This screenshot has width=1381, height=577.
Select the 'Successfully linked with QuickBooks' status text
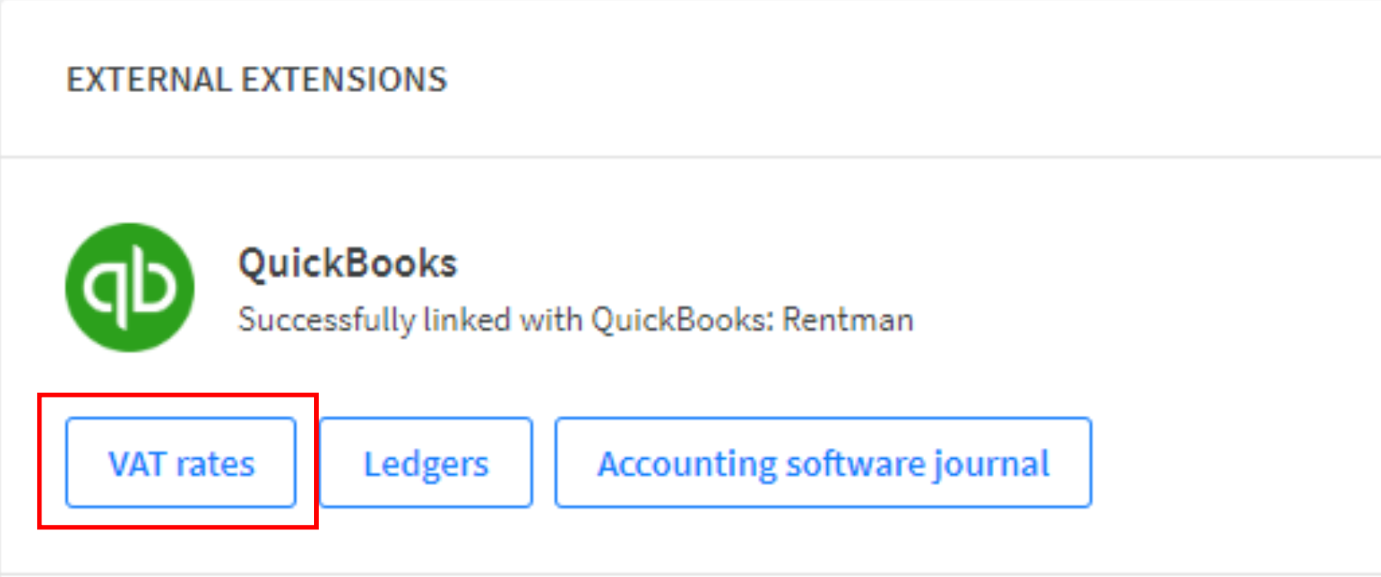[x=576, y=320]
